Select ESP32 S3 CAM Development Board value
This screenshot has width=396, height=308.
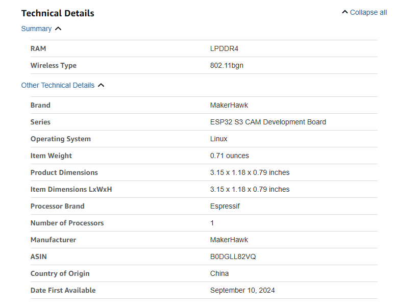click(268, 122)
